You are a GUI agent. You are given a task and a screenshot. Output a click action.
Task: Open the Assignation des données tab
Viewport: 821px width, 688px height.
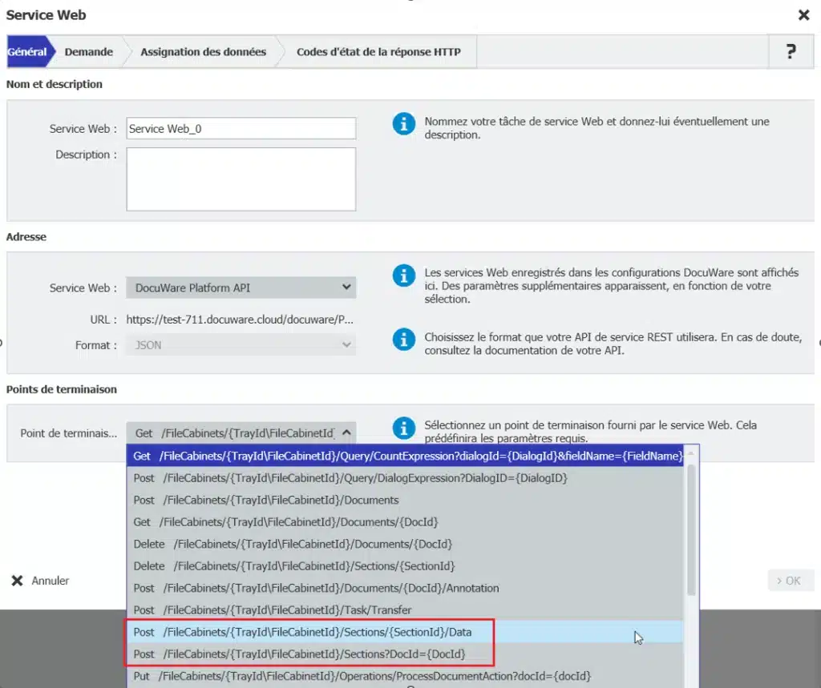pos(203,52)
